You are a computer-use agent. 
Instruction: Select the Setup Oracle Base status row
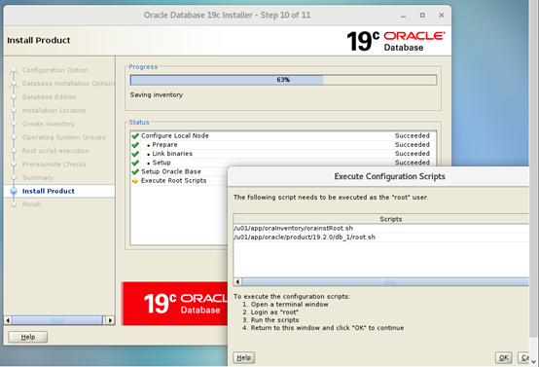(x=179, y=171)
